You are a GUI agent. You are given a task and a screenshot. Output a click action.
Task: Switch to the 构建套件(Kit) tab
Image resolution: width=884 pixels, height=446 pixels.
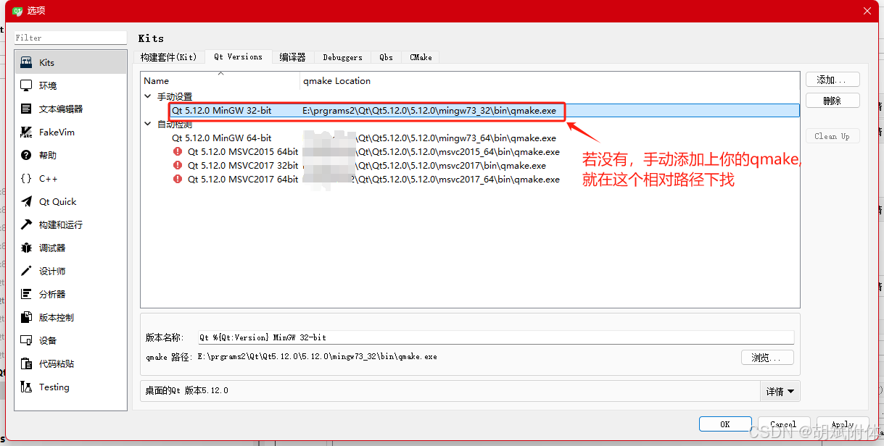coord(169,57)
